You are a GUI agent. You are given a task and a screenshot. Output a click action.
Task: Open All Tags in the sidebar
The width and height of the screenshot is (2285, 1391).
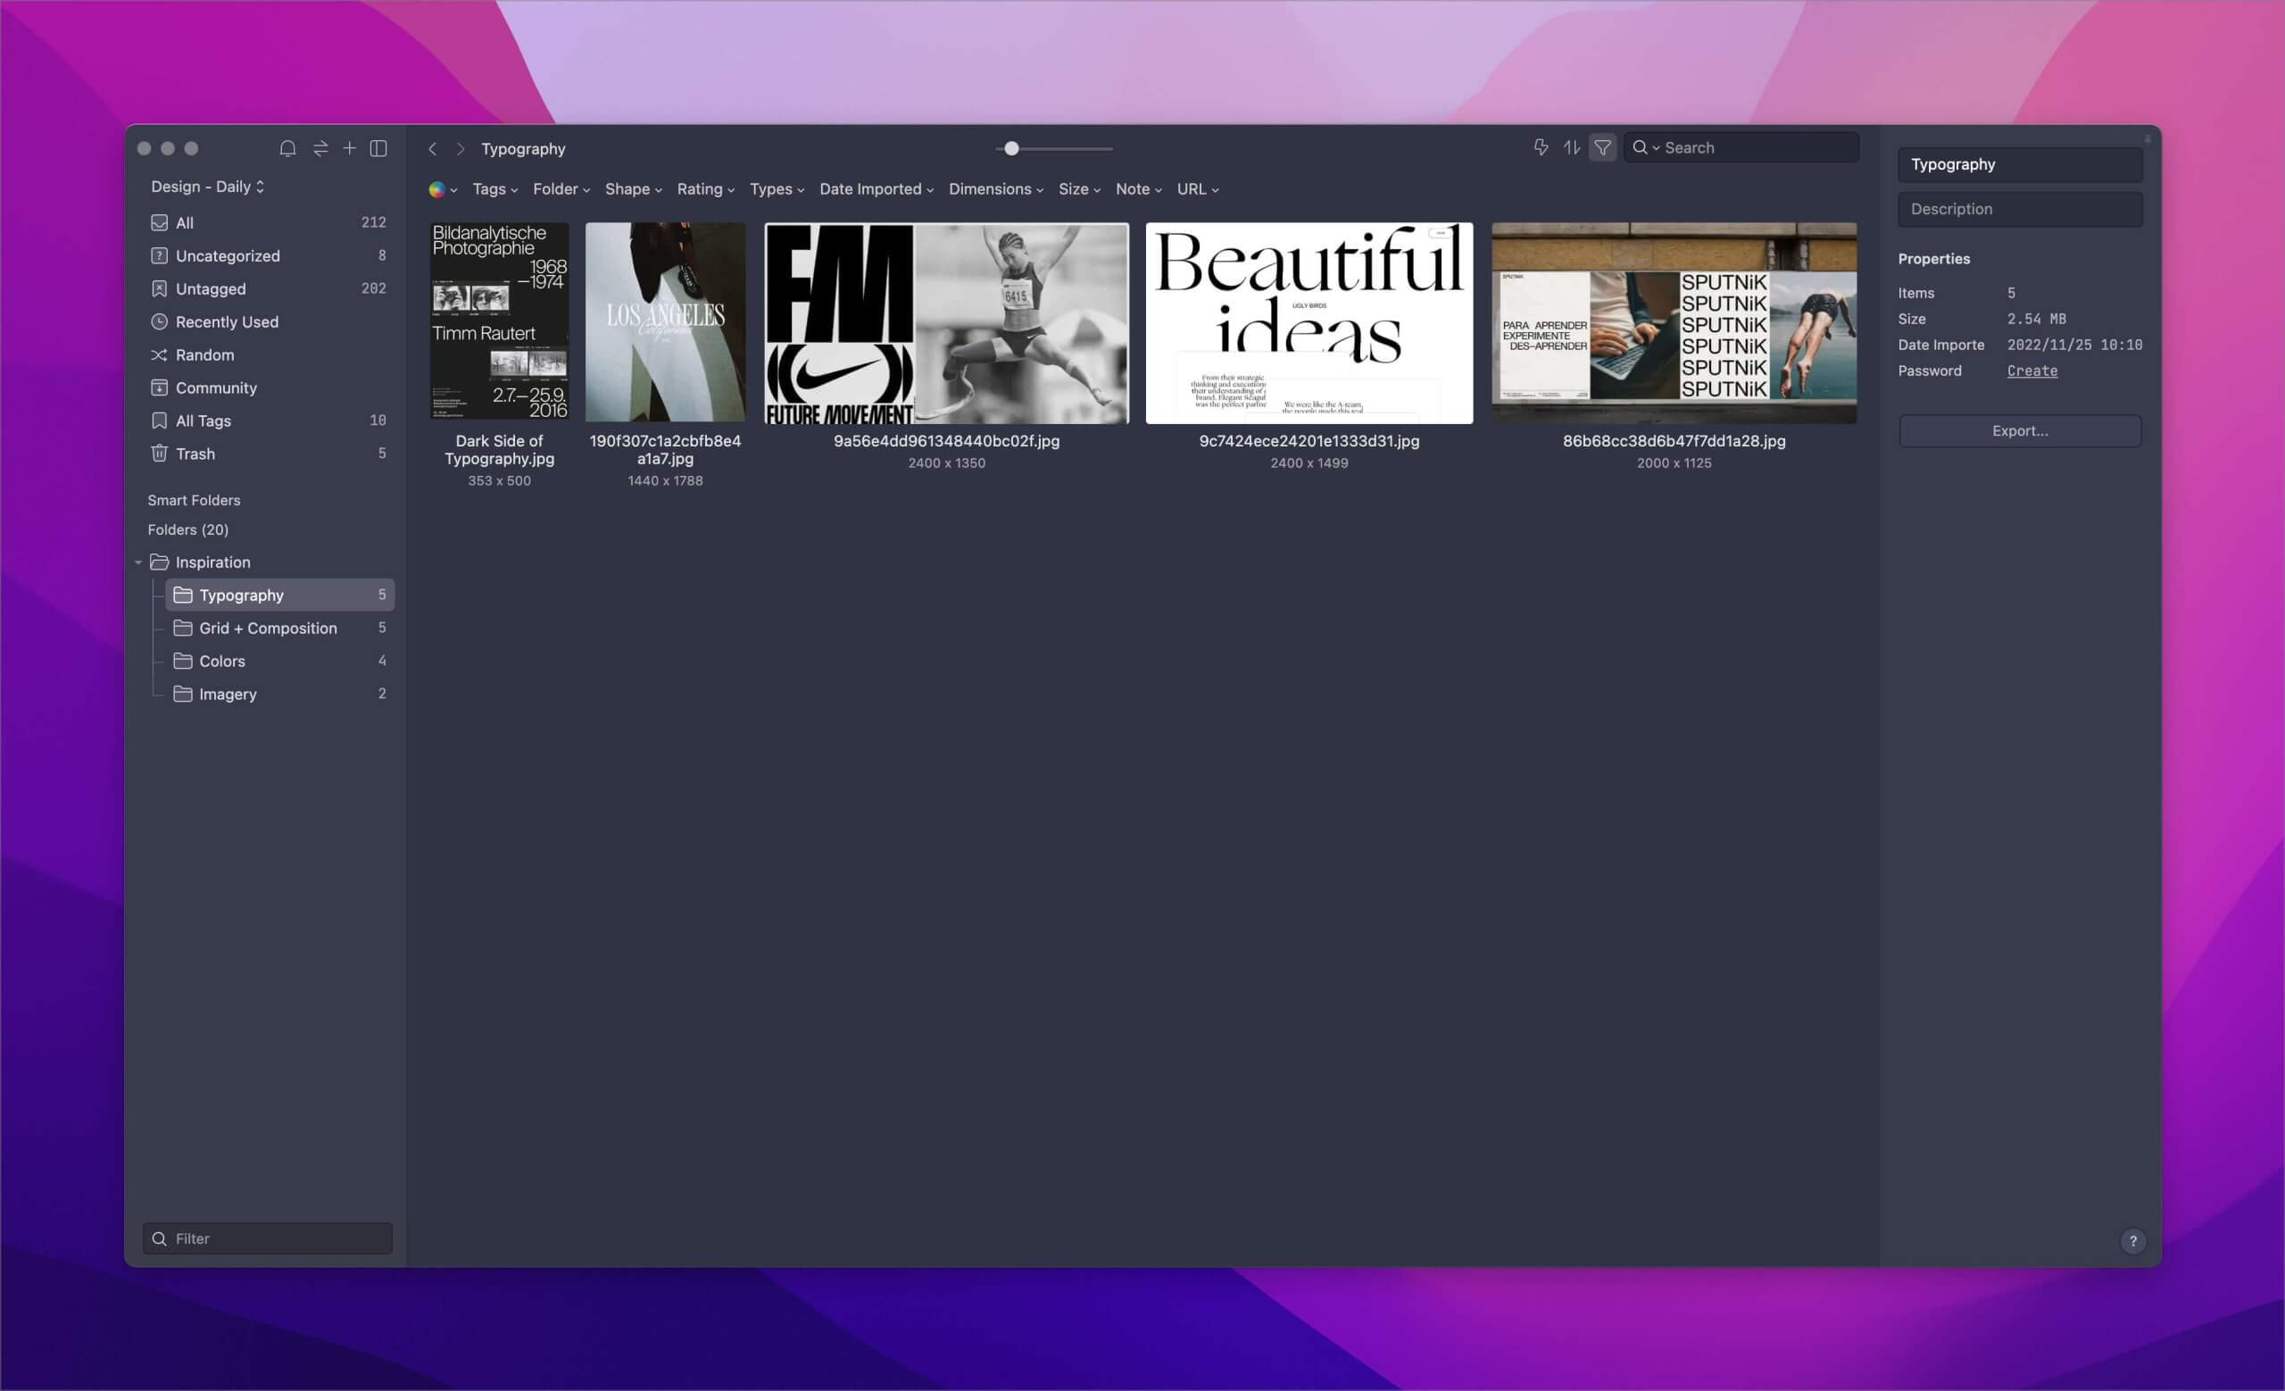267,421
